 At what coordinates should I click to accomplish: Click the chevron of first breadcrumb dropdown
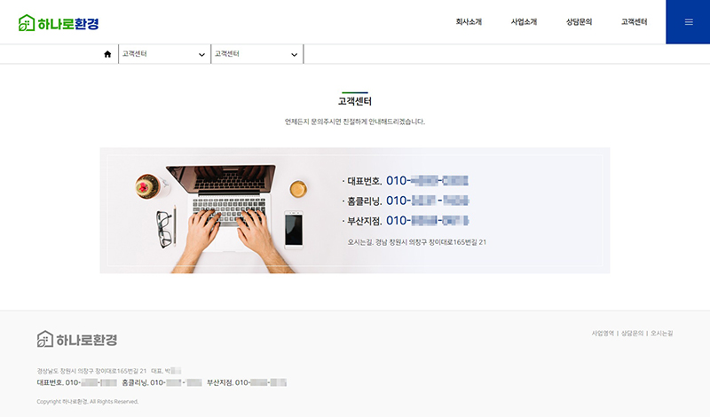[201, 55]
